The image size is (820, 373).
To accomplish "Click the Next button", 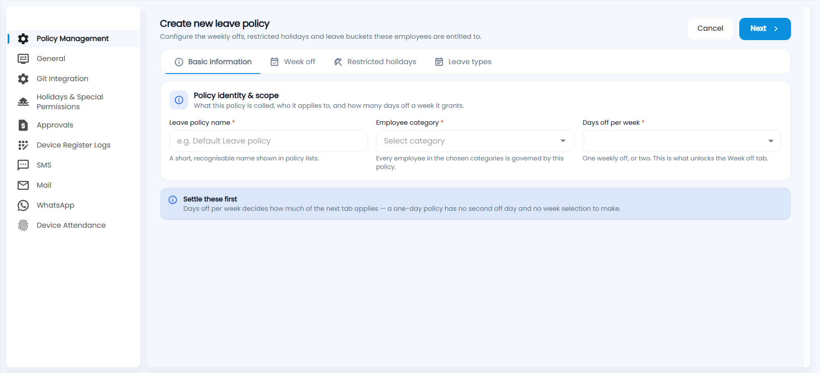I will click(x=765, y=29).
